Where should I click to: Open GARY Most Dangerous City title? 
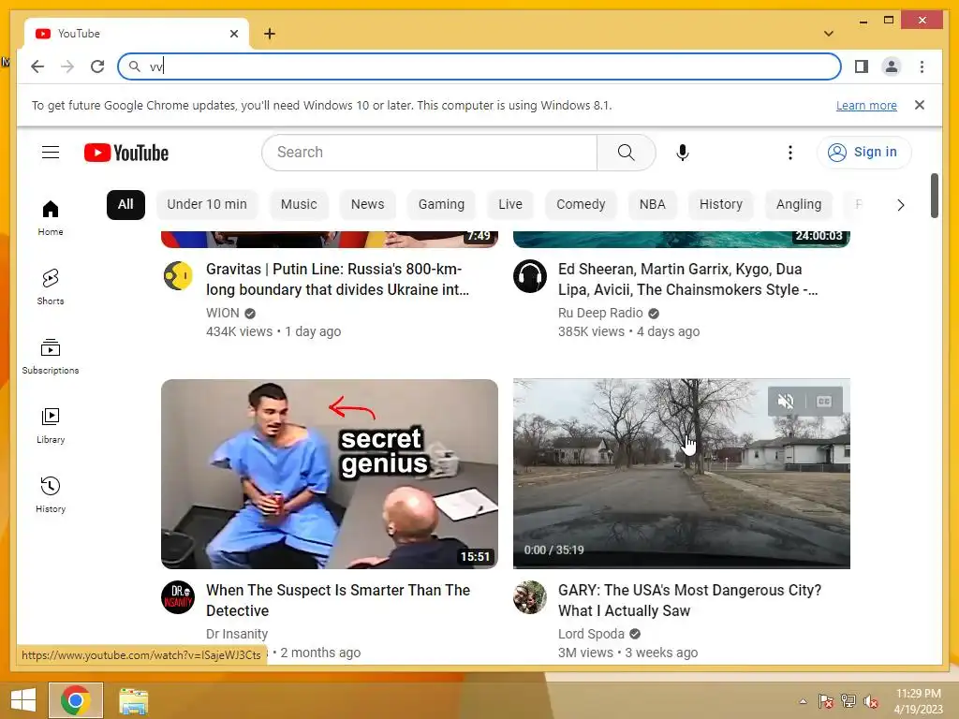[x=689, y=600]
